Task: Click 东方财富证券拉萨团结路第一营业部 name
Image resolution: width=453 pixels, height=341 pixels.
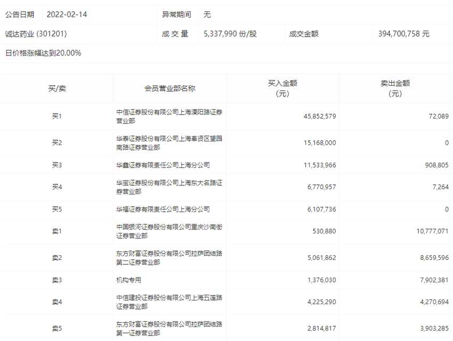Action: (169, 329)
